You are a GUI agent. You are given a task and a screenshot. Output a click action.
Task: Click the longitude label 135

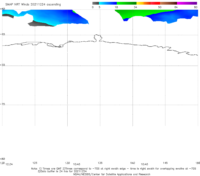(x=100, y=163)
